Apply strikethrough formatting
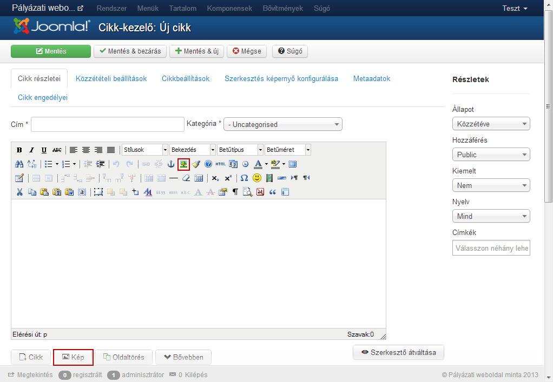This screenshot has height=382, width=553. click(57, 150)
